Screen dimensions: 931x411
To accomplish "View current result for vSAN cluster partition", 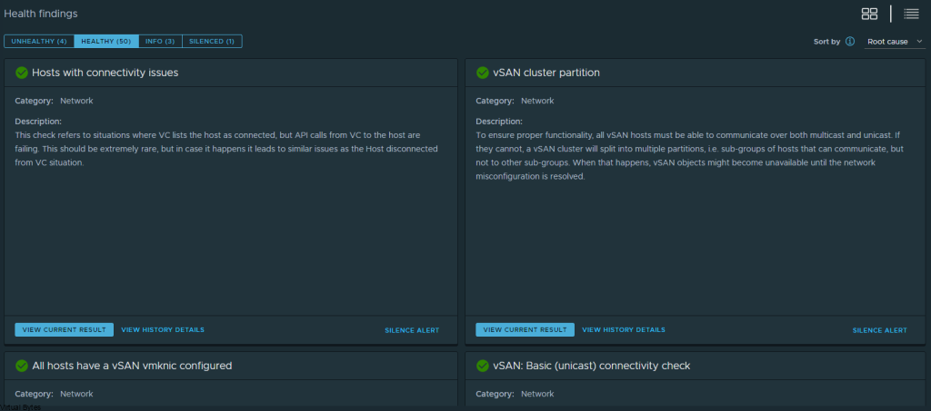I will click(x=525, y=330).
